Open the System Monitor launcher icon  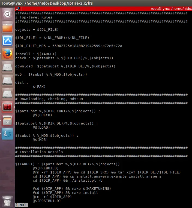pos(7,41)
